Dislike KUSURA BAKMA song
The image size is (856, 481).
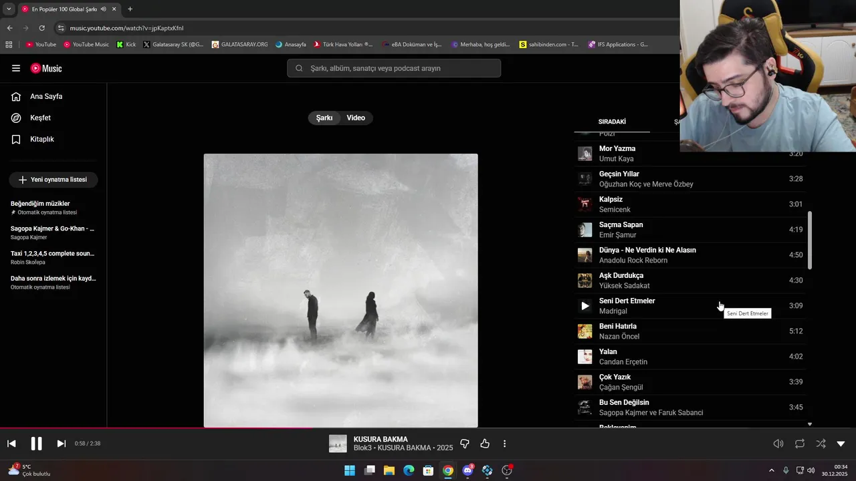[465, 444]
